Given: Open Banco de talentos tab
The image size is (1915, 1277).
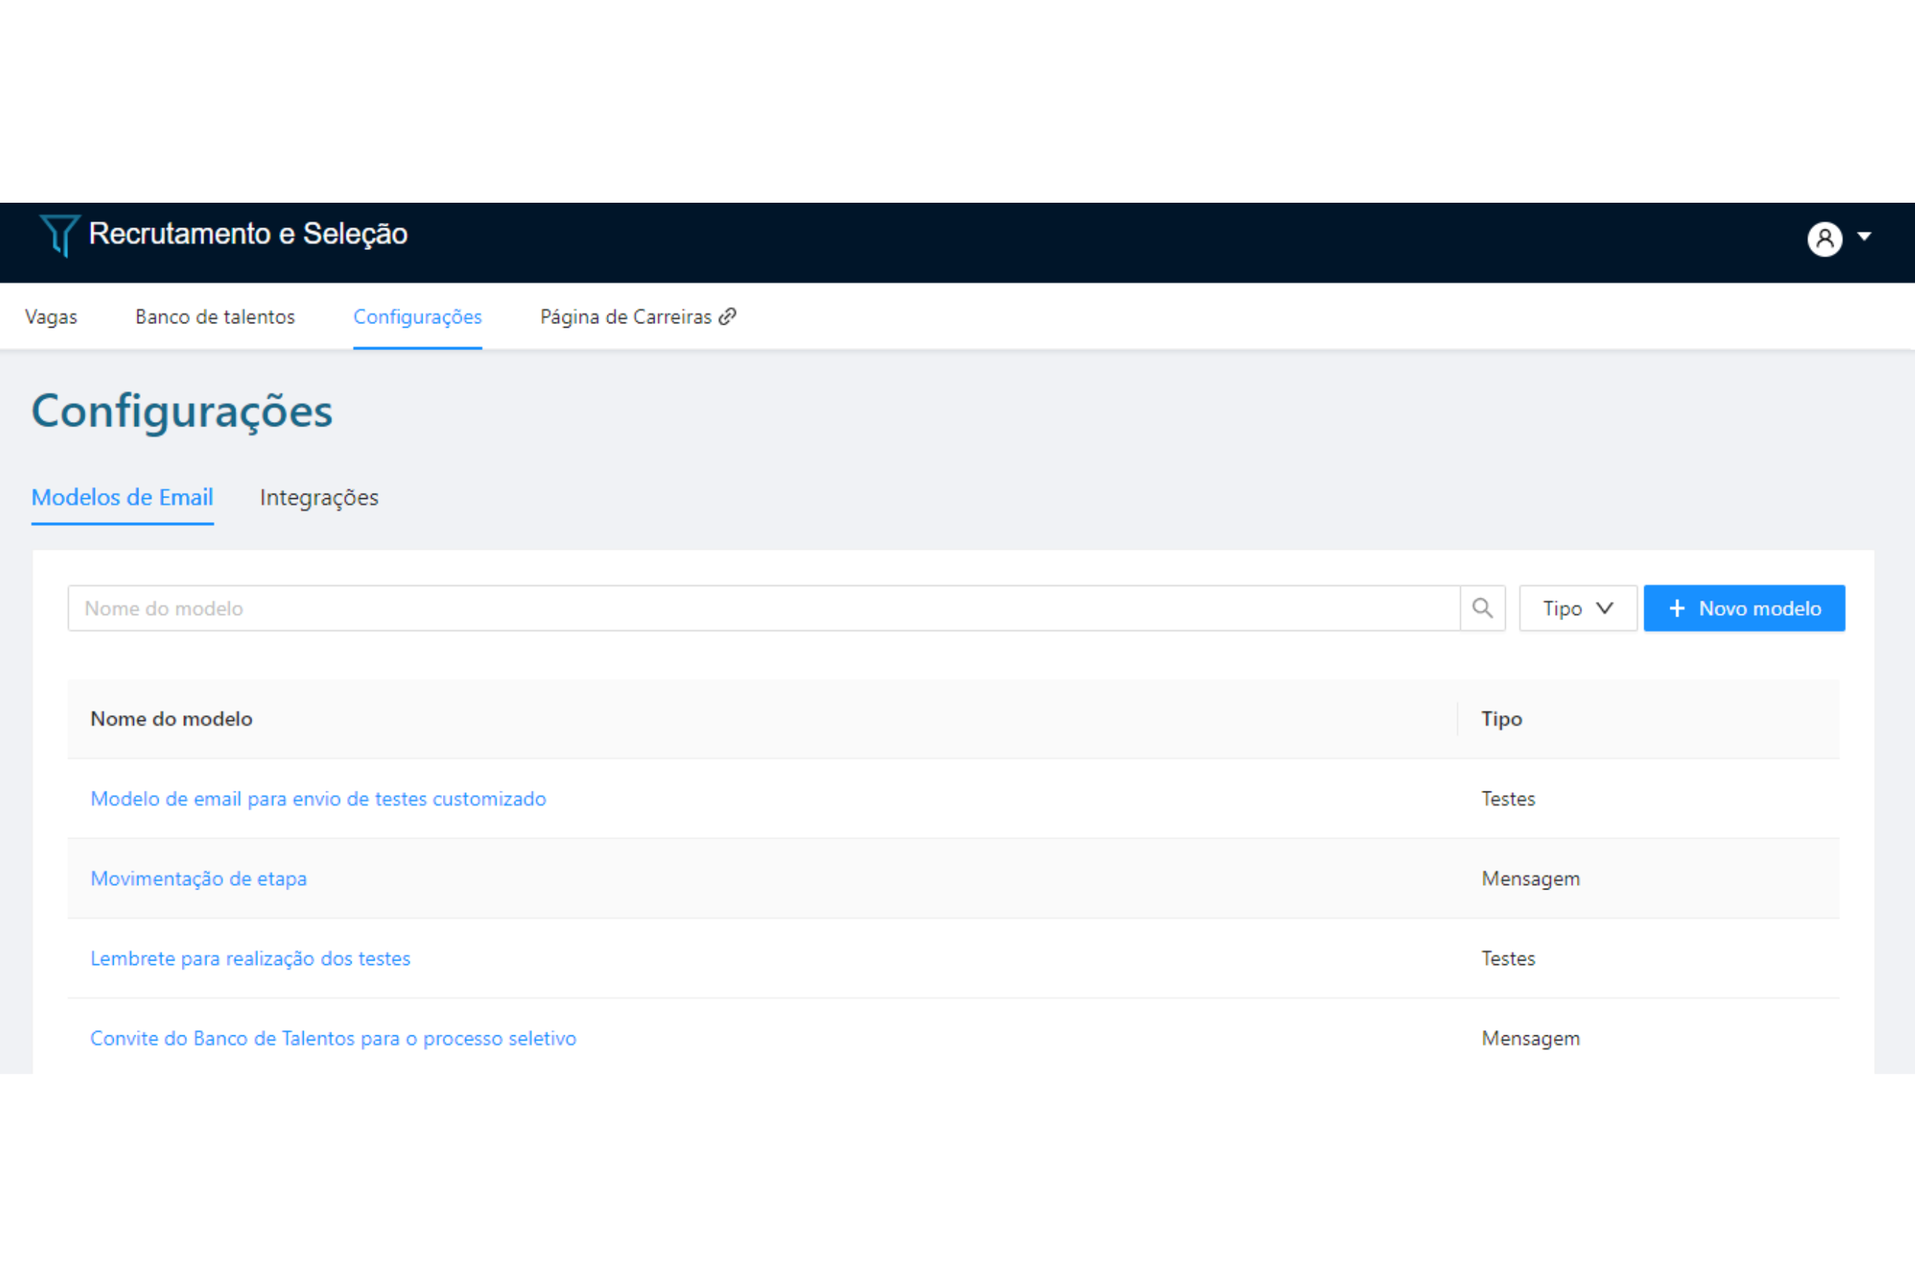Looking at the screenshot, I should click(215, 316).
